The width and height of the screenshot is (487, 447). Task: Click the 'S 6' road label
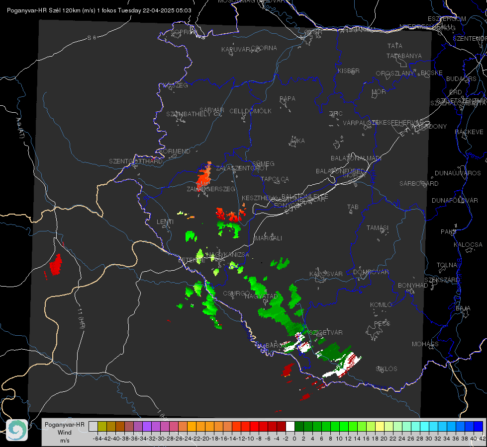tap(92, 38)
